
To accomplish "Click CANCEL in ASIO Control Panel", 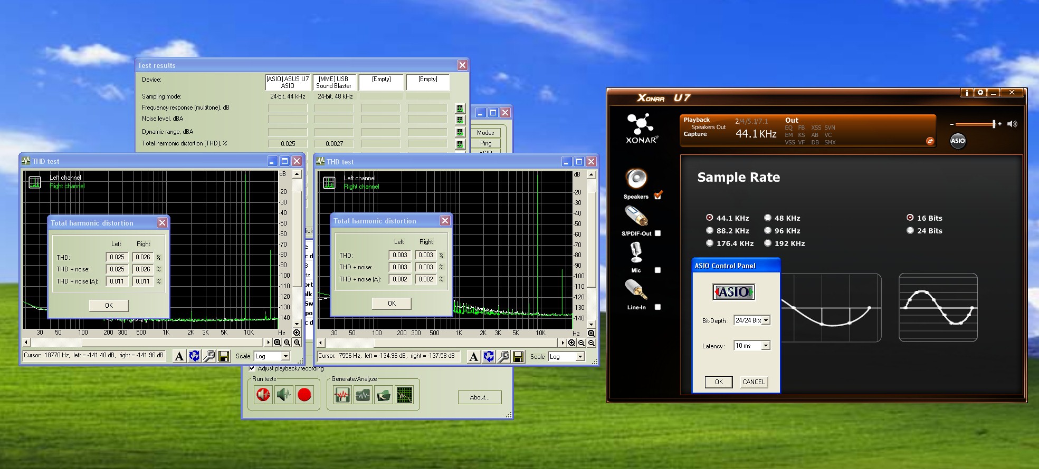I will point(754,382).
